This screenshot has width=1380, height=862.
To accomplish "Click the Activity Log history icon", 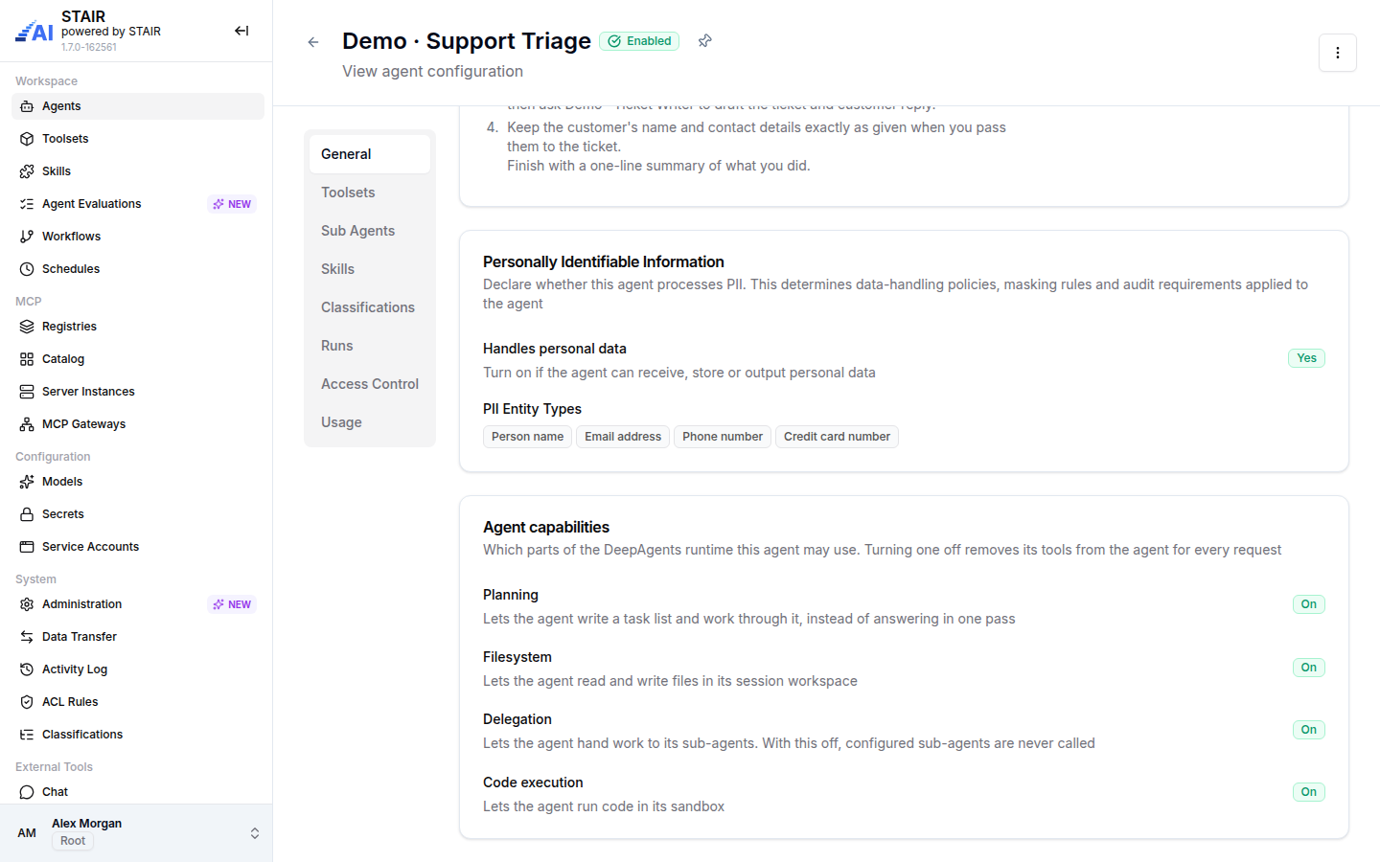I will [x=27, y=669].
